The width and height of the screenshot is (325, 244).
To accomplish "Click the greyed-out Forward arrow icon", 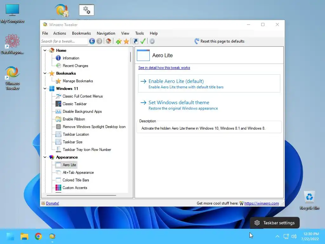I will coord(99,41).
